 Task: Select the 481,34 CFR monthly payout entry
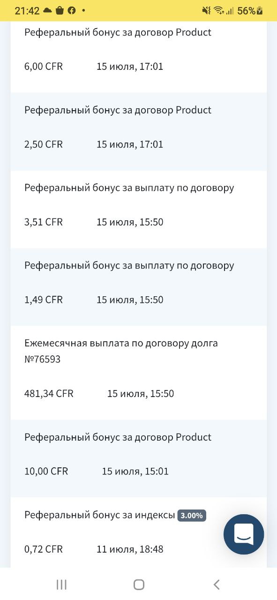139,373
